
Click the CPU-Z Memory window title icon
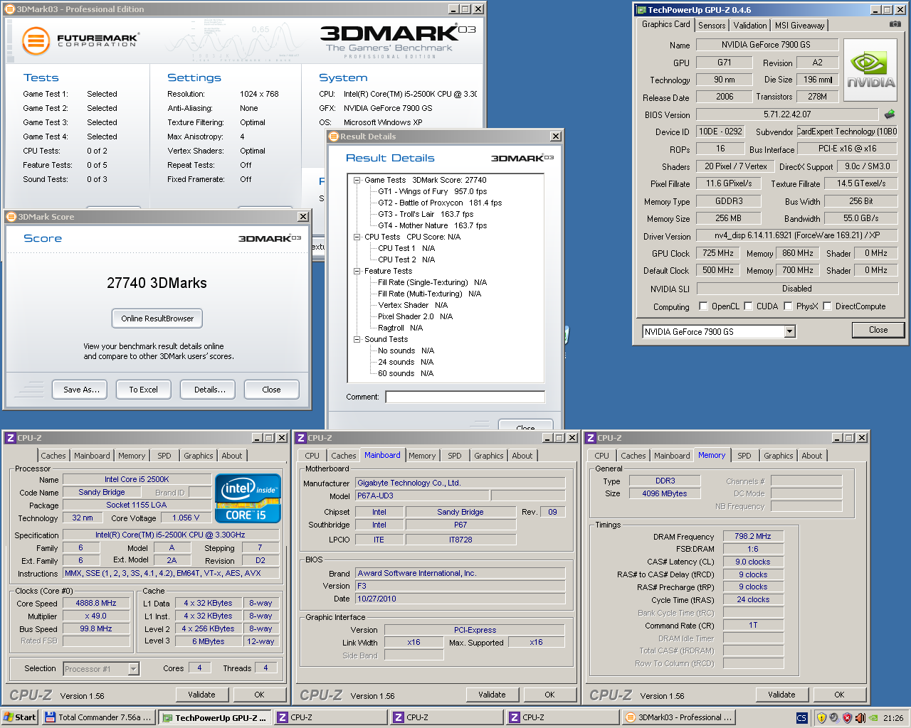click(x=591, y=438)
